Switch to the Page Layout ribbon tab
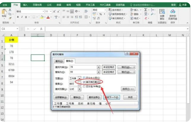Image resolution: width=191 pixels, height=122 pixels. (x=37, y=5)
